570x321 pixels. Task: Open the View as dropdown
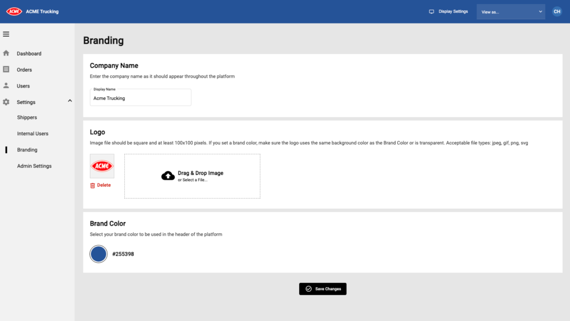[510, 12]
